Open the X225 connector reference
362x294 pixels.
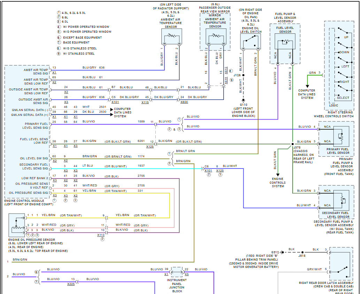point(71,284)
